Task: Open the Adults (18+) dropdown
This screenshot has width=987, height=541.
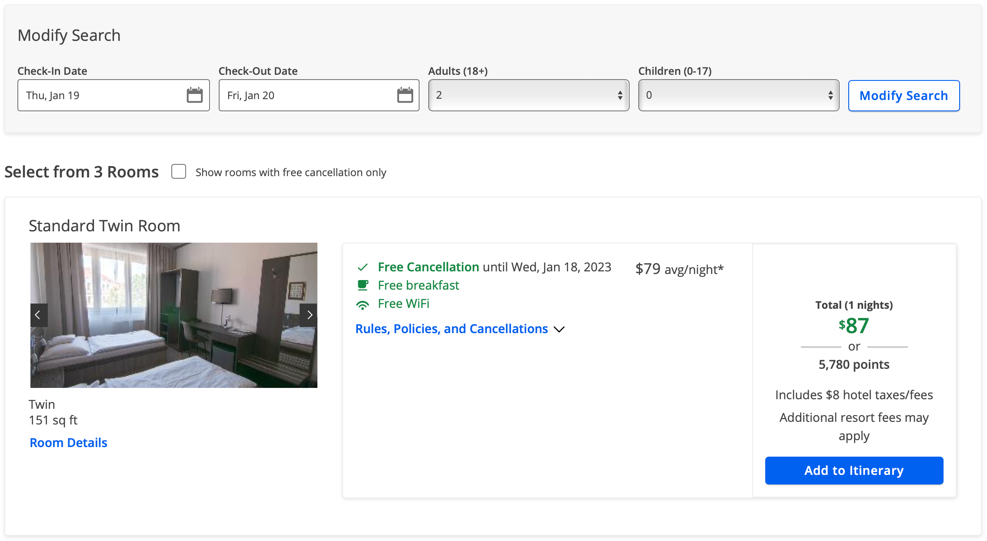Action: pos(529,95)
